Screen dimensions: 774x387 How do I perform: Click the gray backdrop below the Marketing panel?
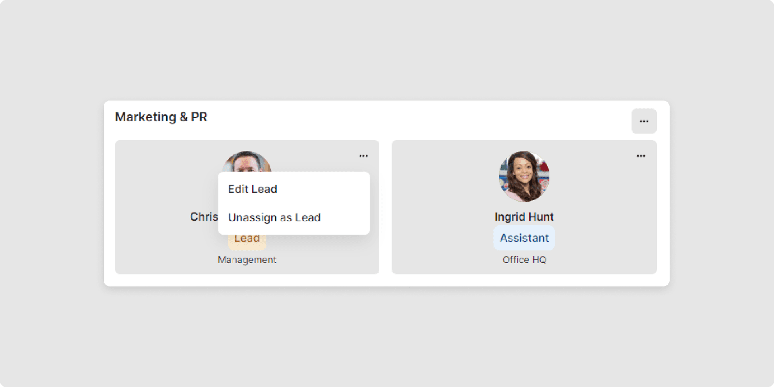tap(387, 335)
